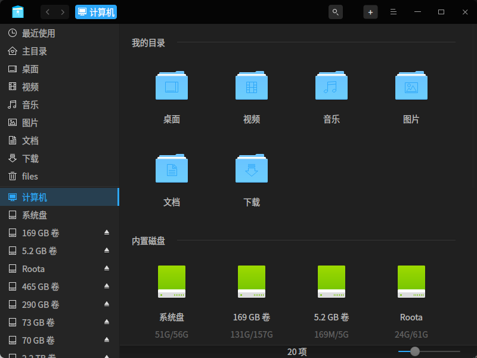477x358 pixels.
Task: Eject the 5.2 GB 卷 sidebar volume
Action: [x=107, y=251]
